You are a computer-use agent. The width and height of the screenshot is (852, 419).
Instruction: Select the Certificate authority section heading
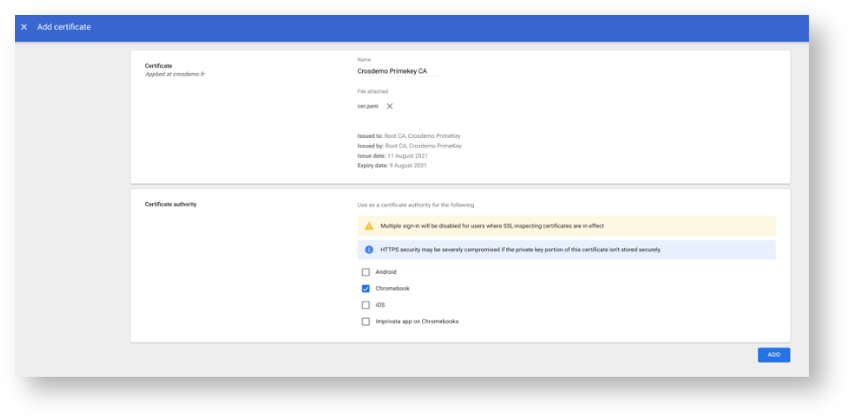coord(171,204)
